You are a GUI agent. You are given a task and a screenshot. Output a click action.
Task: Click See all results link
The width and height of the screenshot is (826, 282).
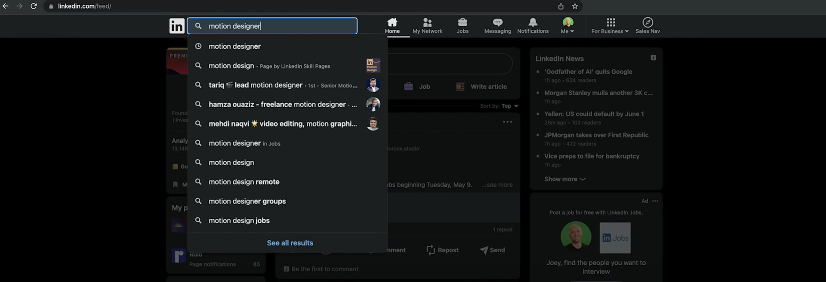pos(290,243)
